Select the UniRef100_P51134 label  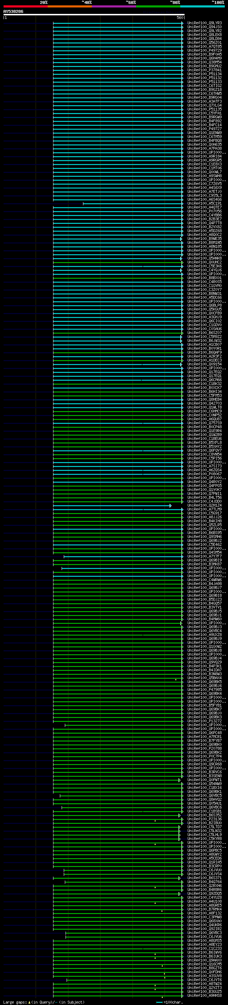[204, 74]
